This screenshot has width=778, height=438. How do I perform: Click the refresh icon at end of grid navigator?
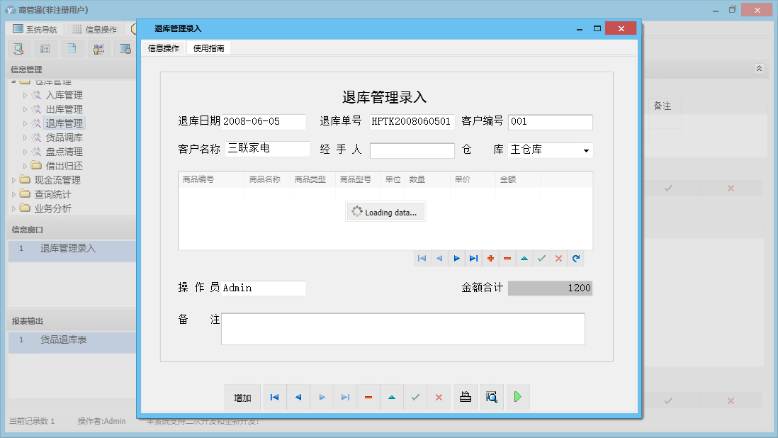575,258
